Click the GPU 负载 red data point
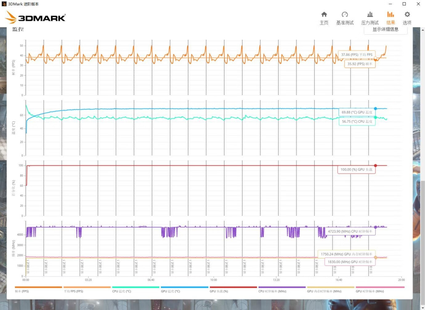This screenshot has width=425, height=310. tap(375, 166)
